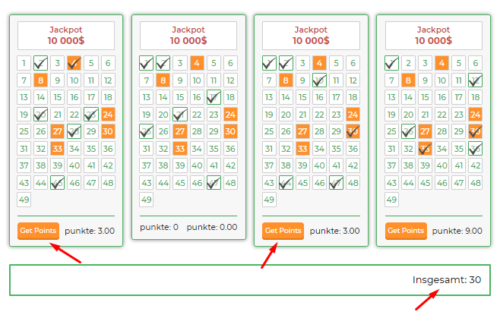
Task: Uncheck number 36 on the fourth ticket
Action: pos(475,149)
